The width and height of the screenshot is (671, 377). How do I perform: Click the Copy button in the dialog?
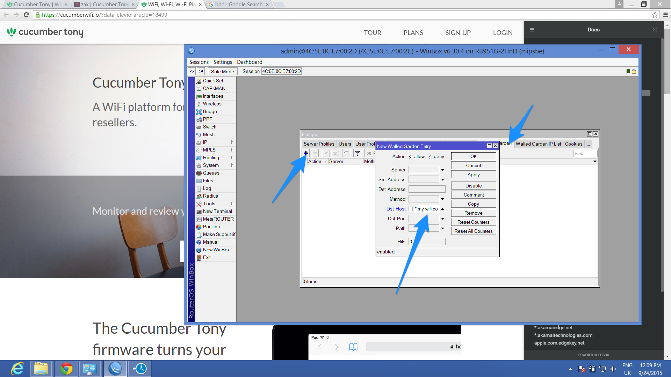pyautogui.click(x=474, y=204)
